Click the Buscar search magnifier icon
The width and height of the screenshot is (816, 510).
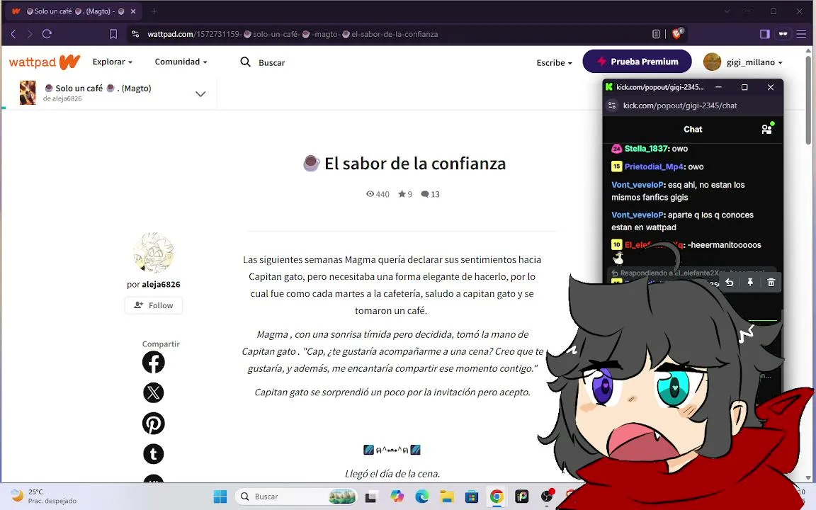click(245, 62)
